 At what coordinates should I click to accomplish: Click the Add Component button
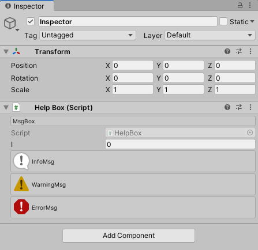pos(129,236)
